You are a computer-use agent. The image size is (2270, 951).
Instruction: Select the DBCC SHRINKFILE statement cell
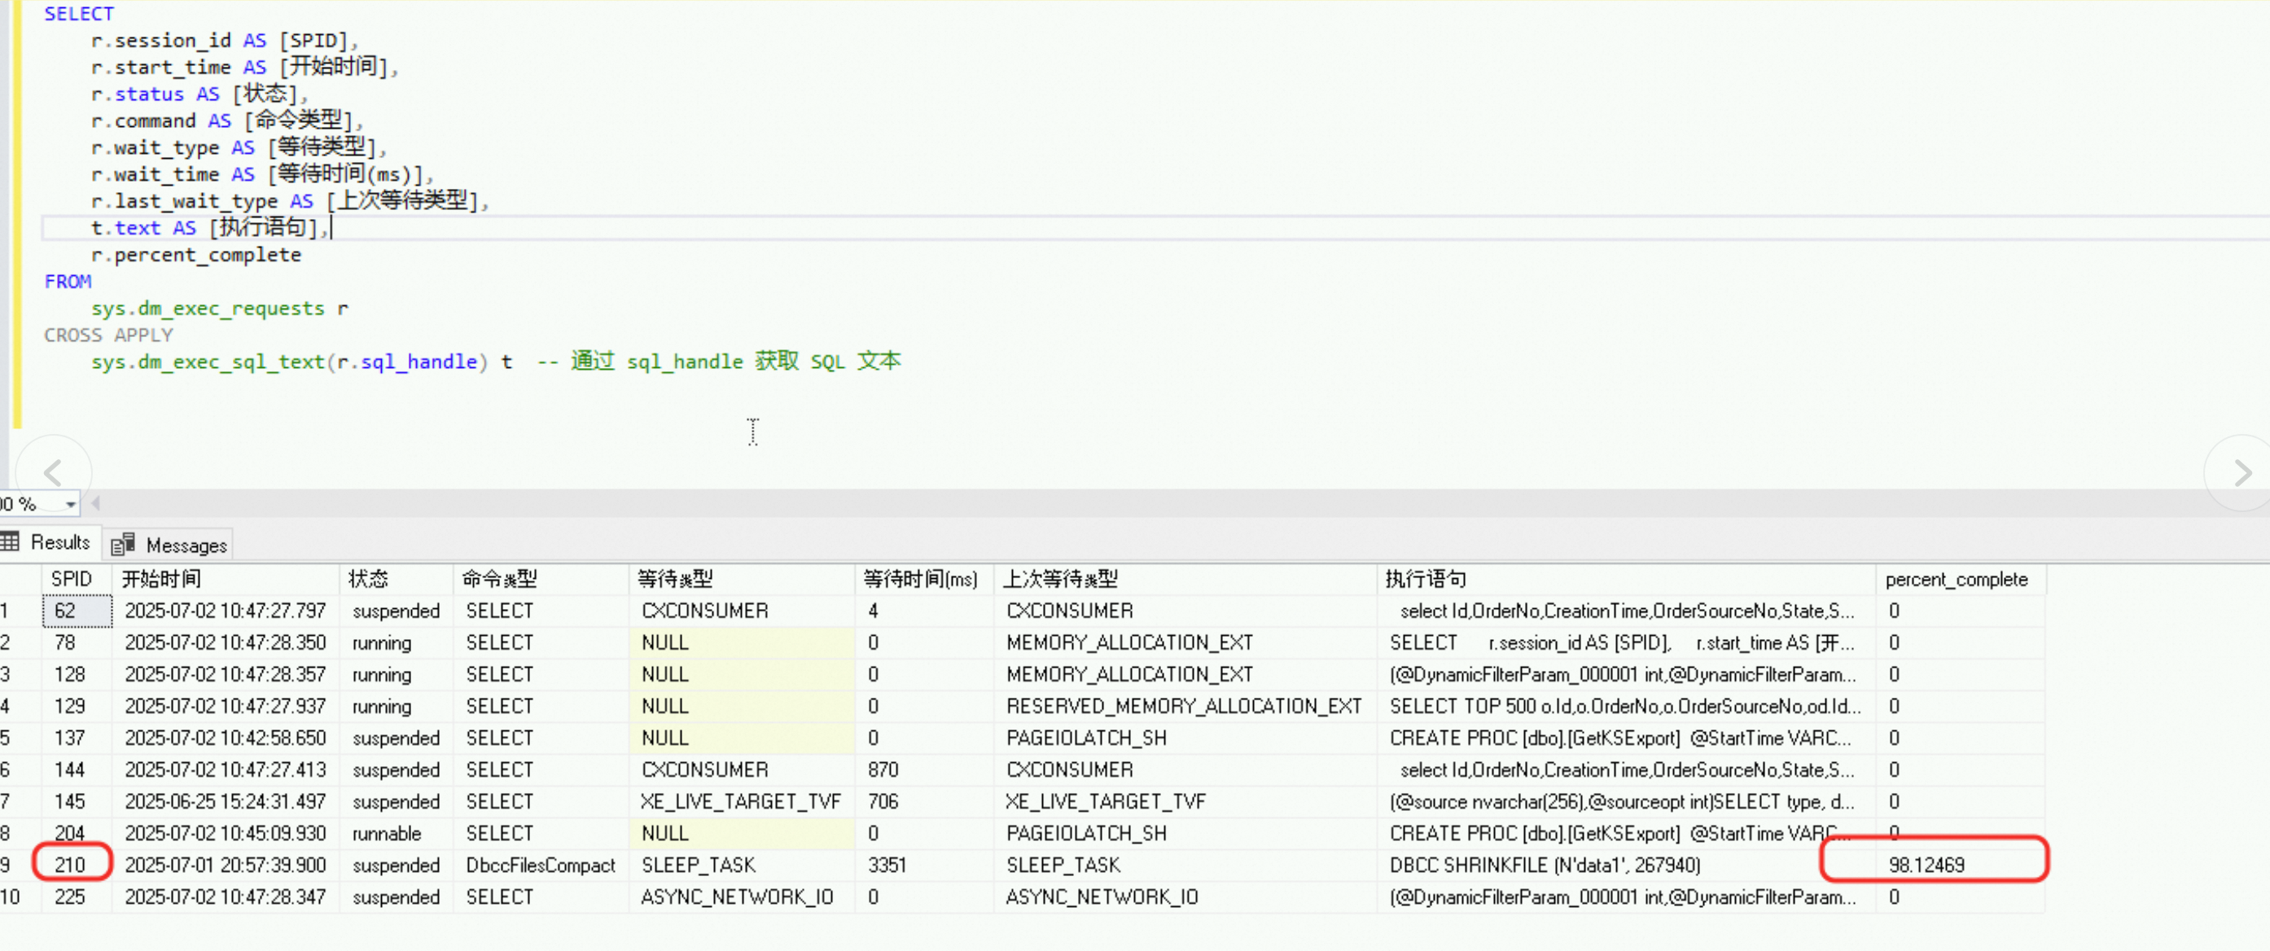[x=1544, y=865]
